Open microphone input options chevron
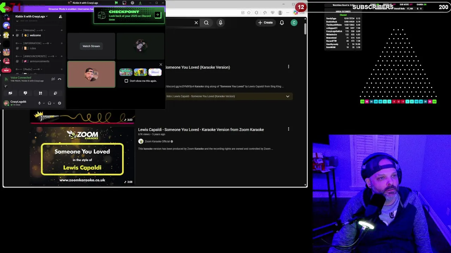This screenshot has height=253, width=451. [43, 103]
